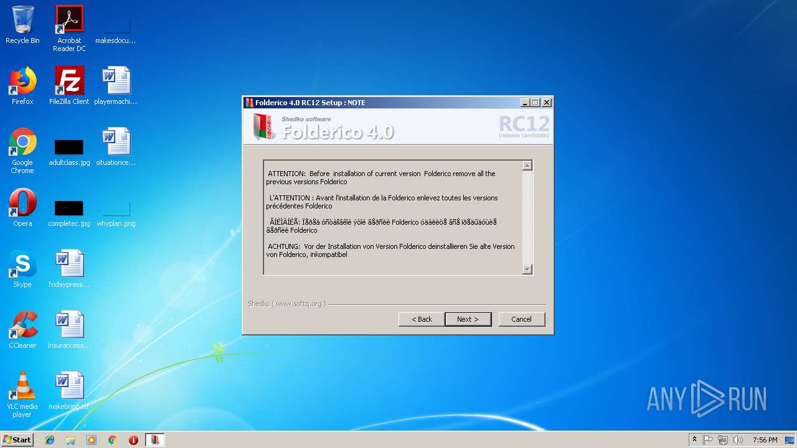The height and width of the screenshot is (448, 797).
Task: Click the note text scroll up arrow
Action: pyautogui.click(x=527, y=166)
